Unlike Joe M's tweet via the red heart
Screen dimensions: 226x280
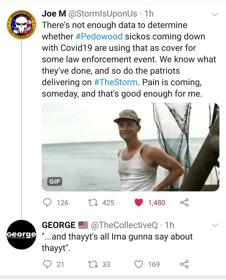(139, 203)
